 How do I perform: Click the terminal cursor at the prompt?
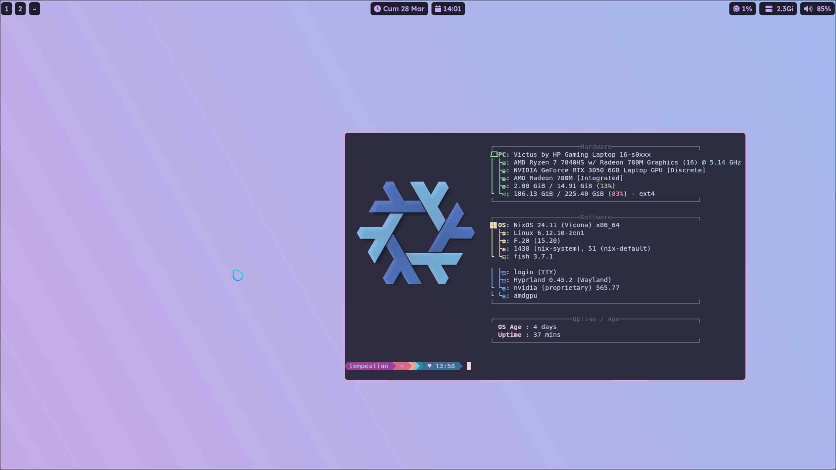pyautogui.click(x=469, y=366)
